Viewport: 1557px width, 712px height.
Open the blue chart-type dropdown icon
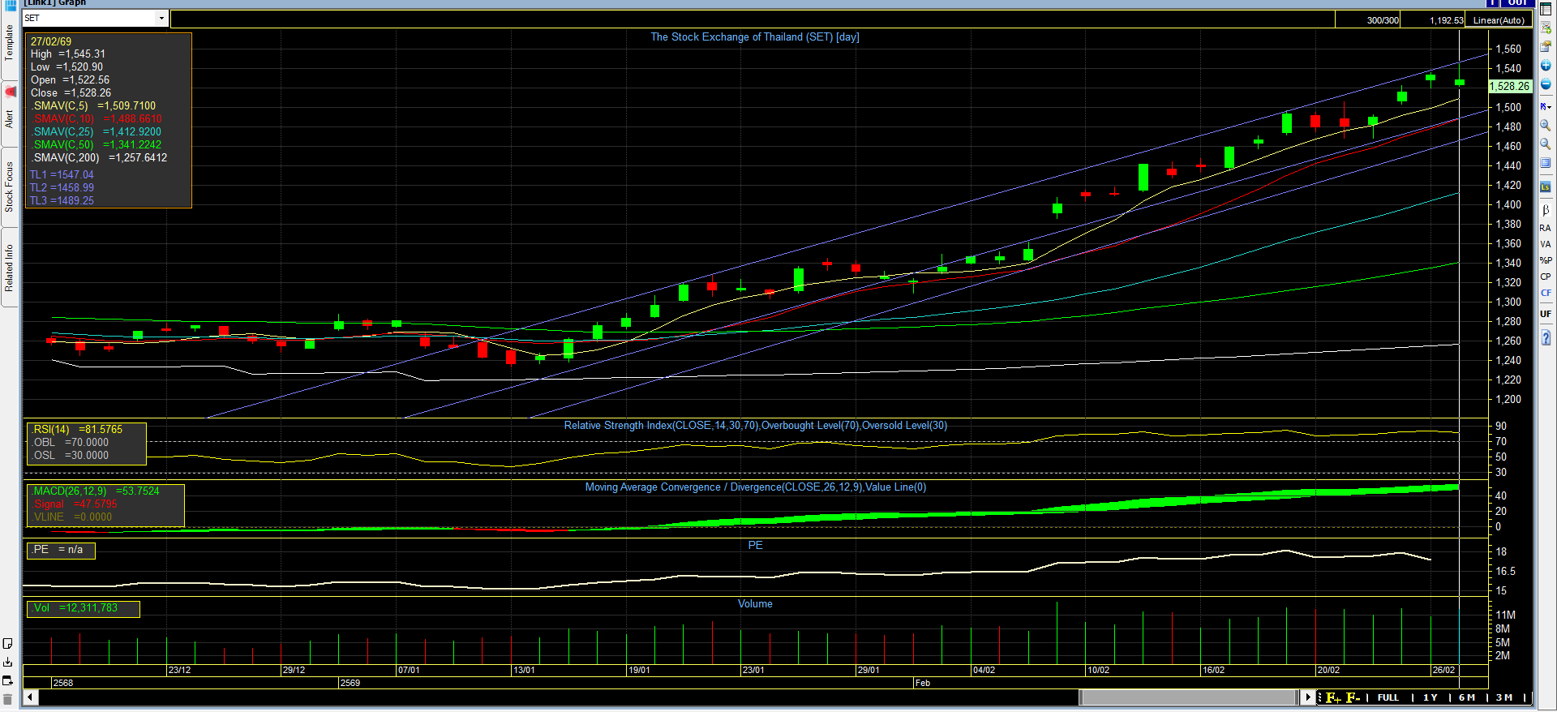1546,106
